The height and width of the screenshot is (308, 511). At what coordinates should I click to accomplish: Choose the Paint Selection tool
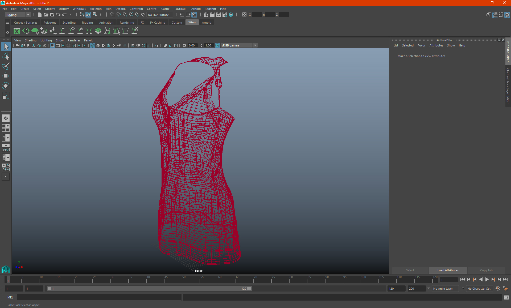6,66
